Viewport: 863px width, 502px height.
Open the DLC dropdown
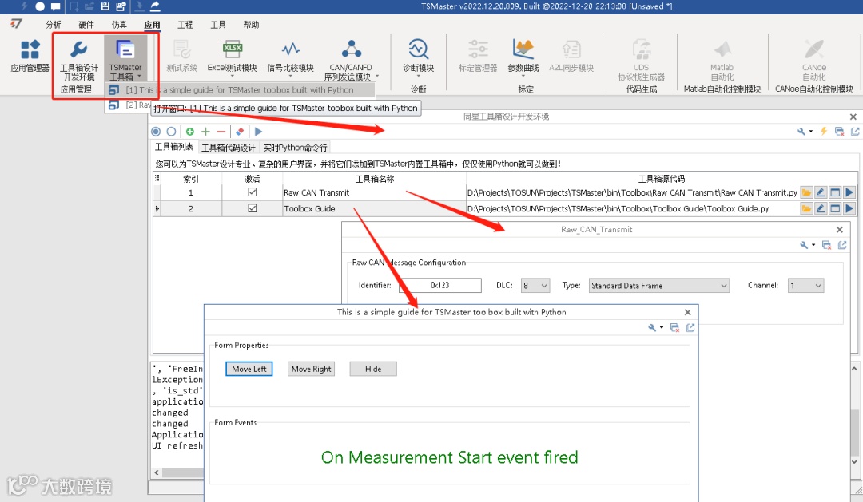coord(535,286)
